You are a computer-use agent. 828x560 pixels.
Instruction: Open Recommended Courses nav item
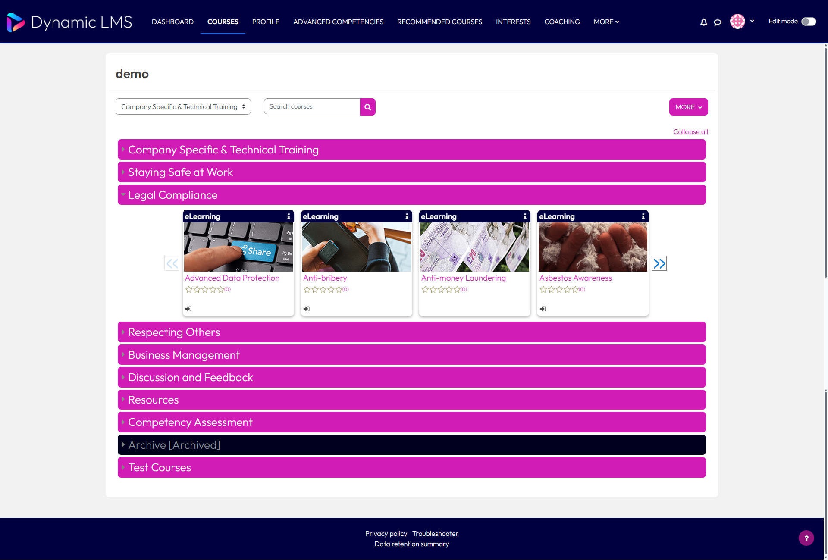click(x=439, y=22)
